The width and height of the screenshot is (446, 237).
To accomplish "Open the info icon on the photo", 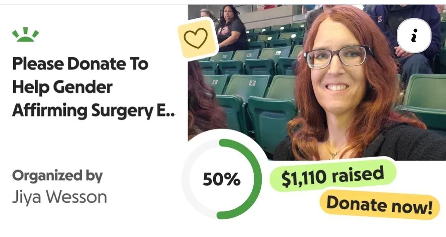I will 414,36.
